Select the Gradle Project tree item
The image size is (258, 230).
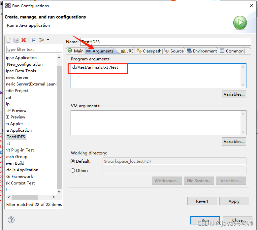tap(17, 91)
